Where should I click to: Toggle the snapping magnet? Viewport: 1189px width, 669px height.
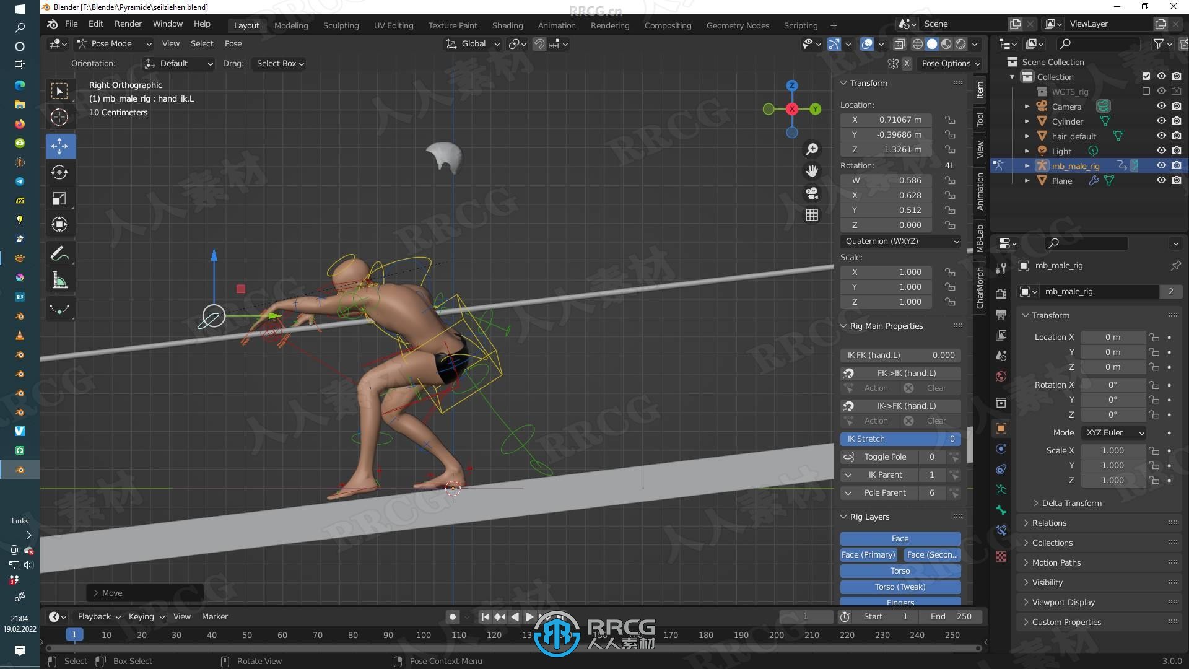click(x=539, y=44)
